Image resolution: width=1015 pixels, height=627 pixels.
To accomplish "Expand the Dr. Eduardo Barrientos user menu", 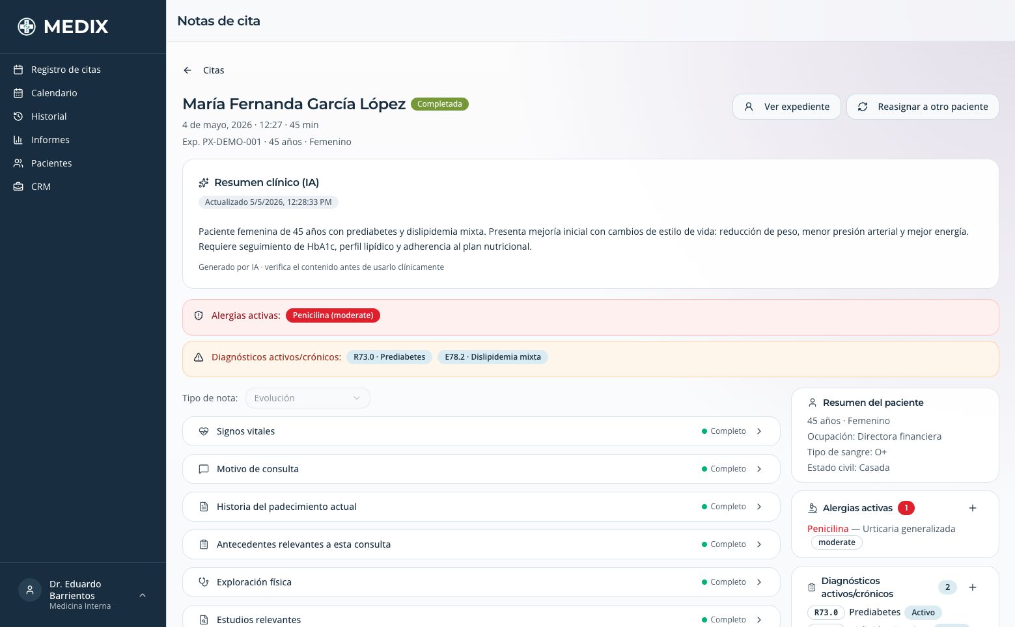I will coord(83,594).
